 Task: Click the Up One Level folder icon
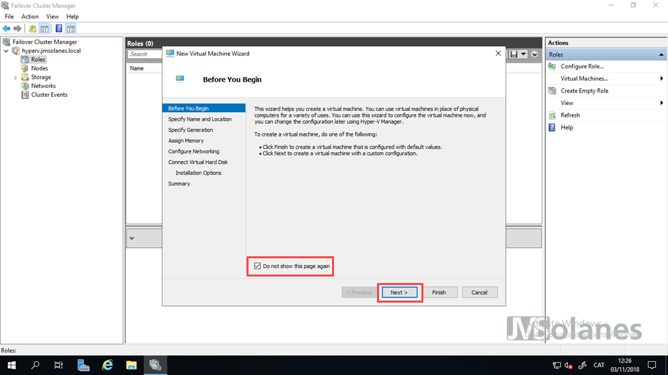(x=33, y=29)
